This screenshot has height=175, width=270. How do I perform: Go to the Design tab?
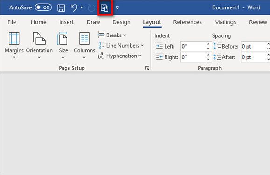click(121, 22)
